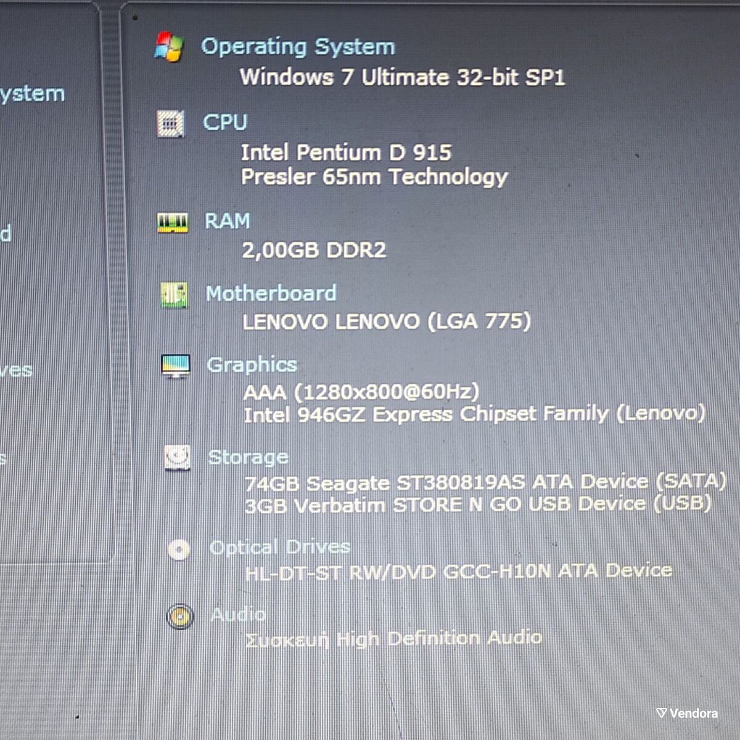Select '2,00GB DDR2' text

click(314, 250)
